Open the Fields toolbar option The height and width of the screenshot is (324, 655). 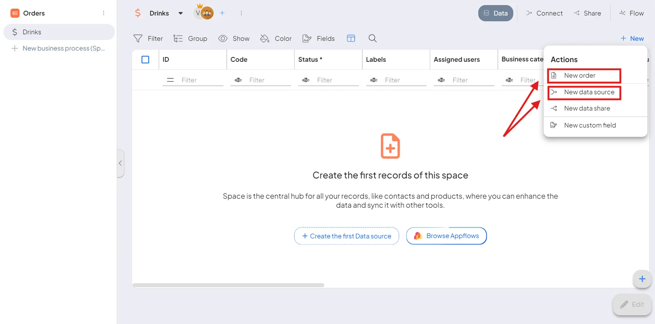click(x=318, y=38)
